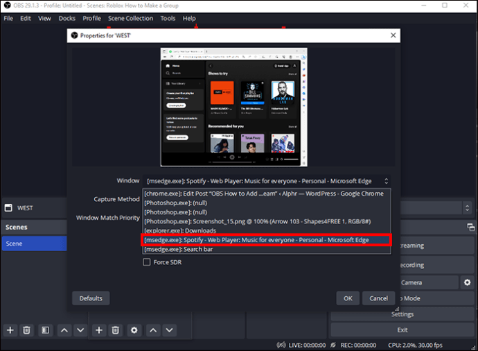Select Photoshop.exe Screenshot_15.png option
Screen dimensions: 478x351
267,221
